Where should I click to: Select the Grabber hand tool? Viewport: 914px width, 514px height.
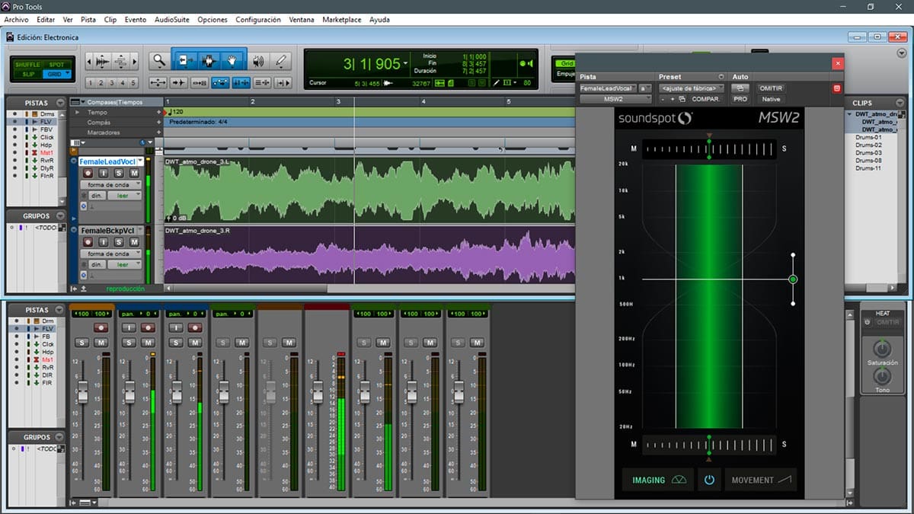(x=232, y=61)
